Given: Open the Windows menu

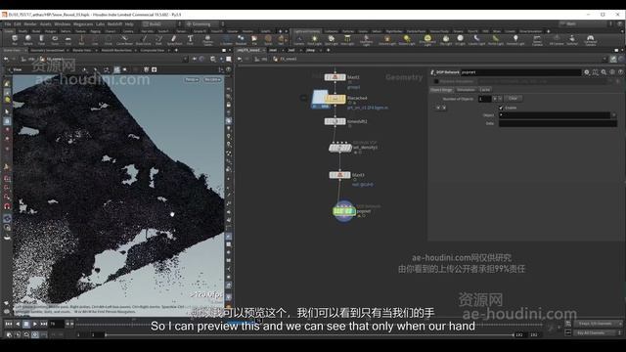Looking at the screenshot, I should tap(63, 24).
